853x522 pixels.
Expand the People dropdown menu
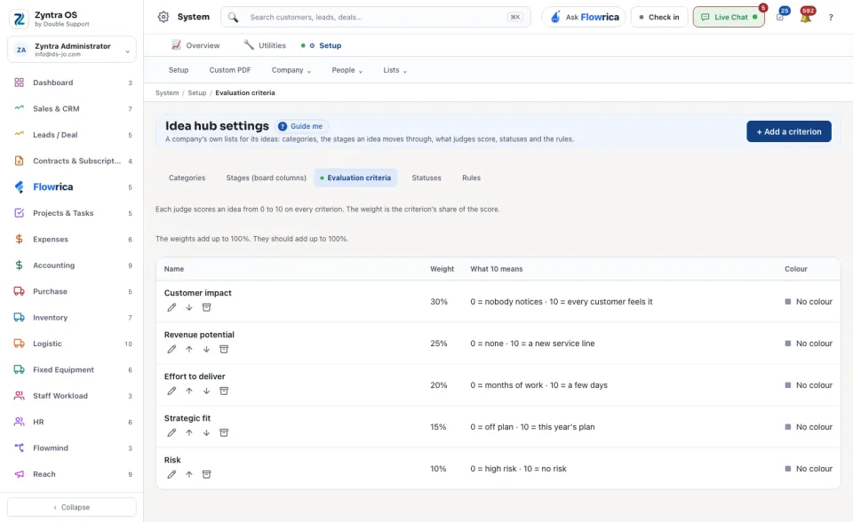point(347,70)
